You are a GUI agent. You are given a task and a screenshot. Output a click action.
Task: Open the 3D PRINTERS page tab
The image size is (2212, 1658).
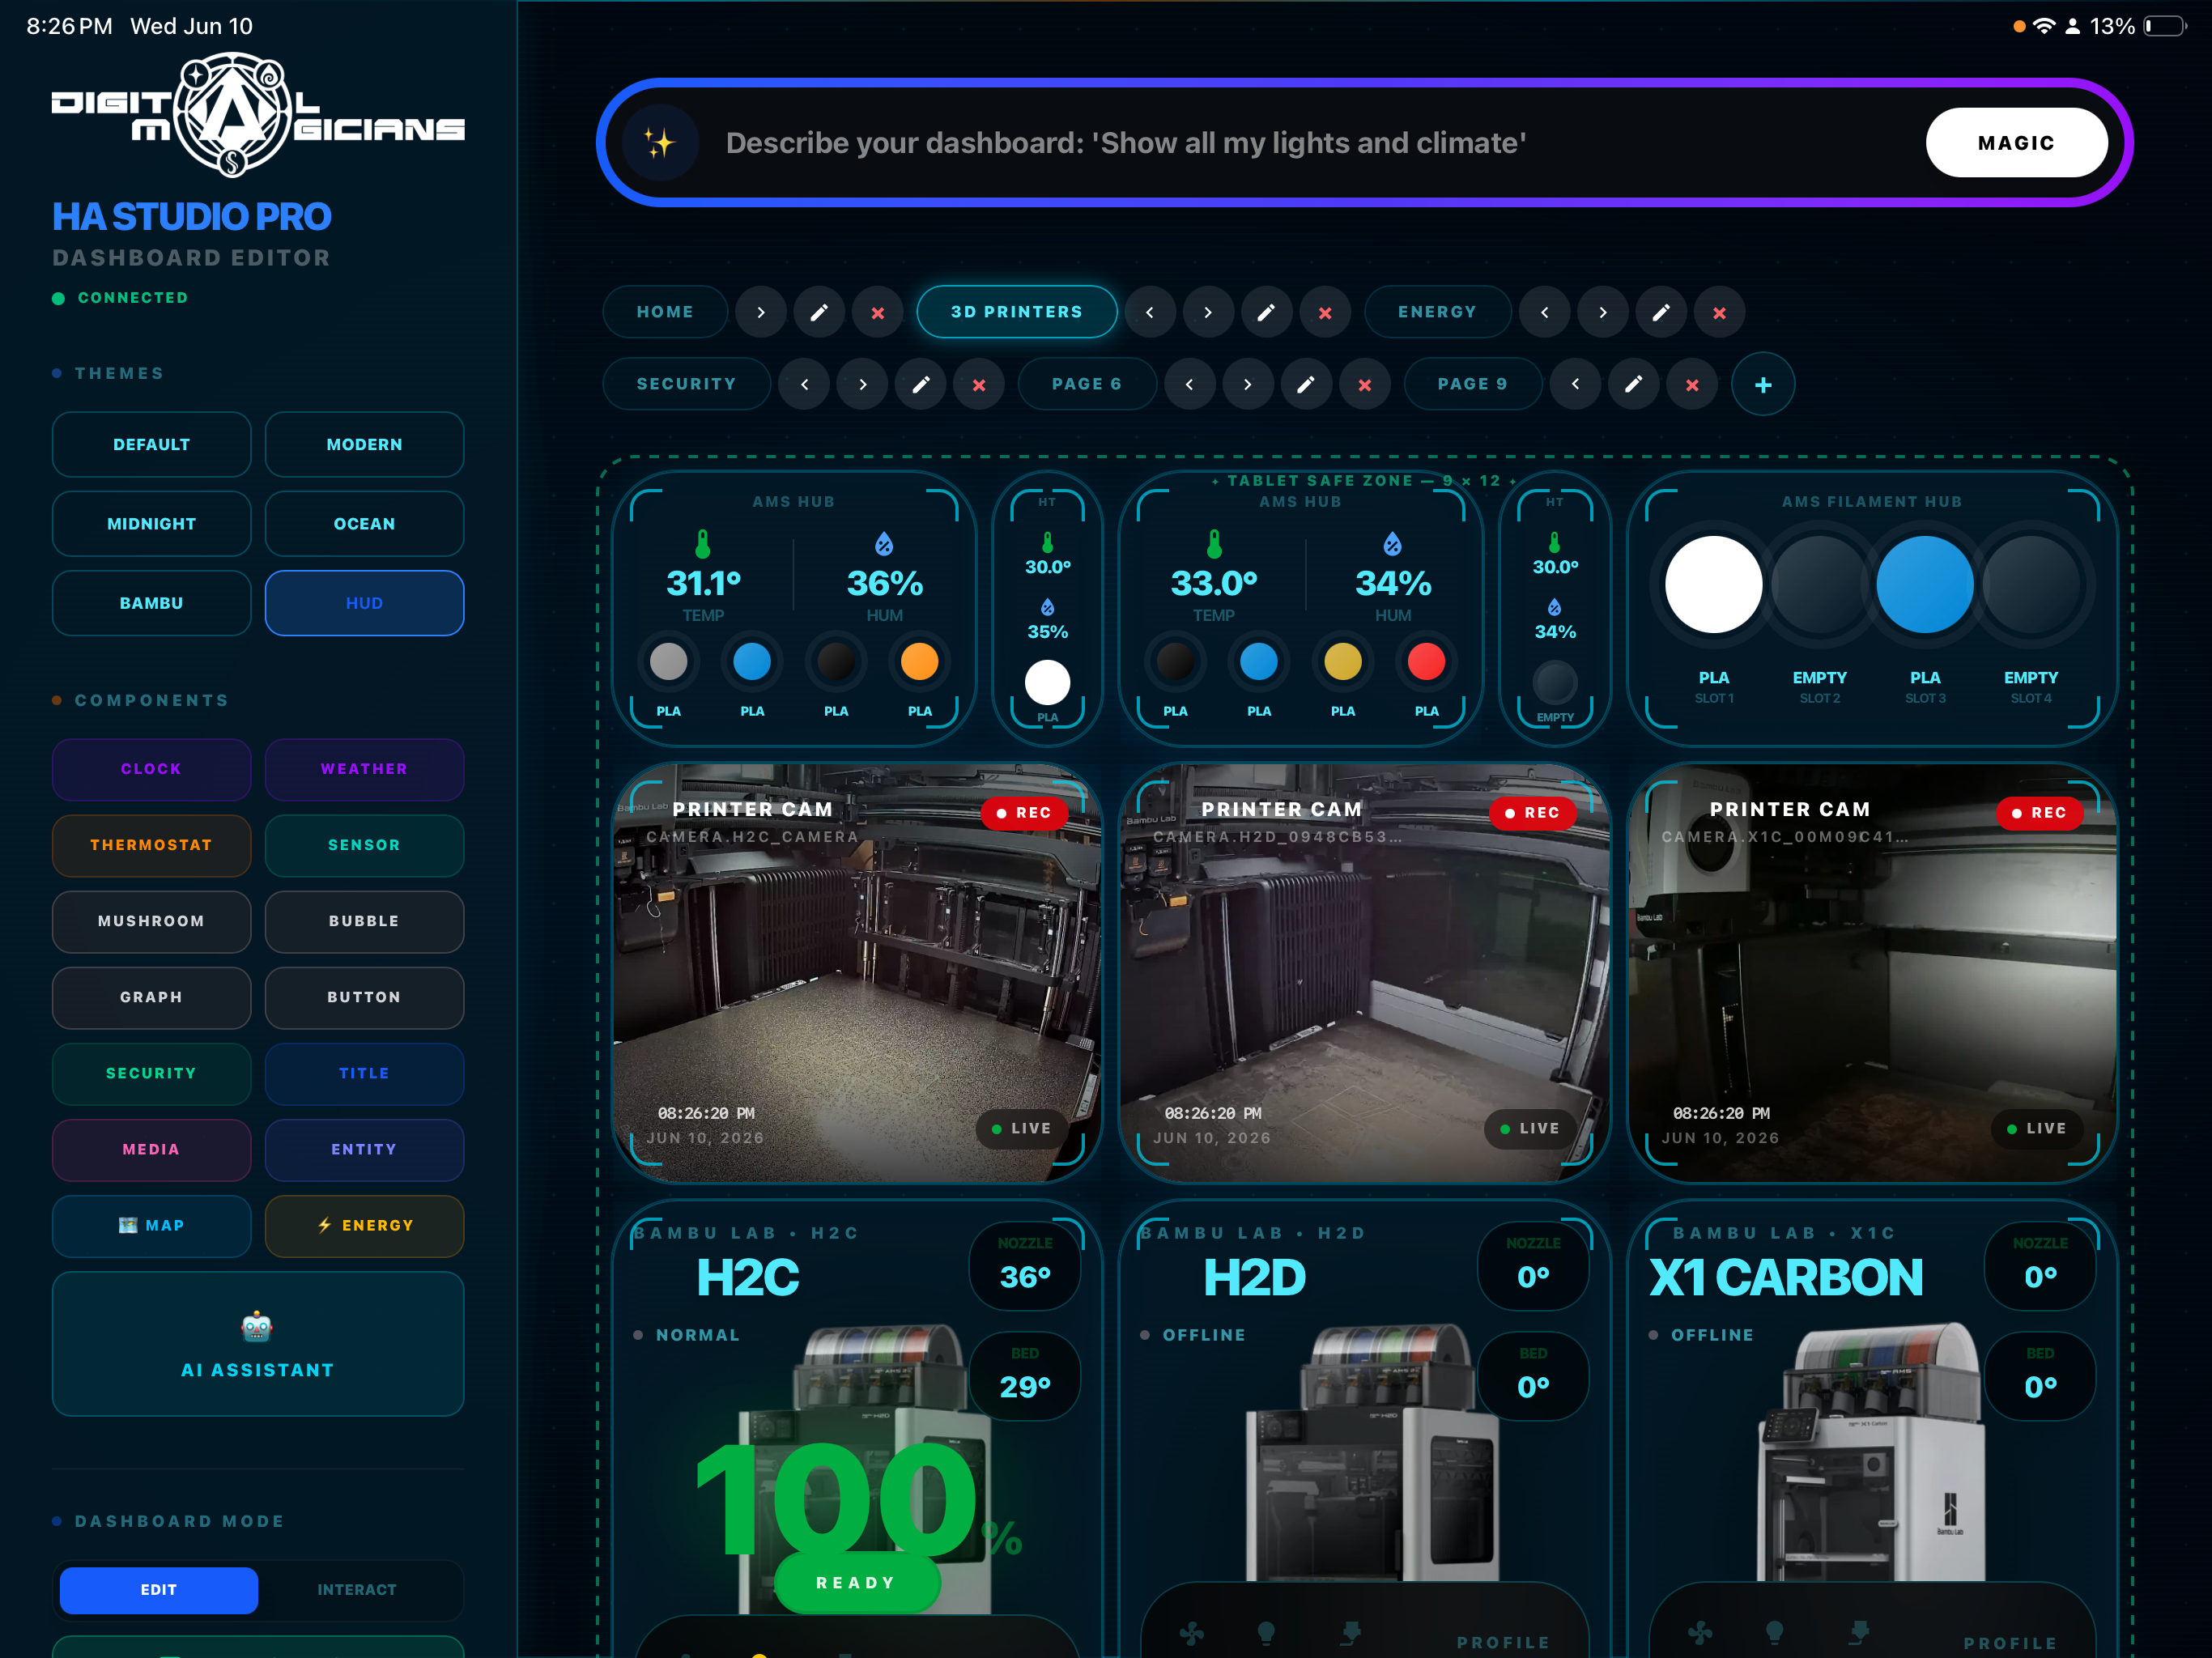tap(1017, 313)
